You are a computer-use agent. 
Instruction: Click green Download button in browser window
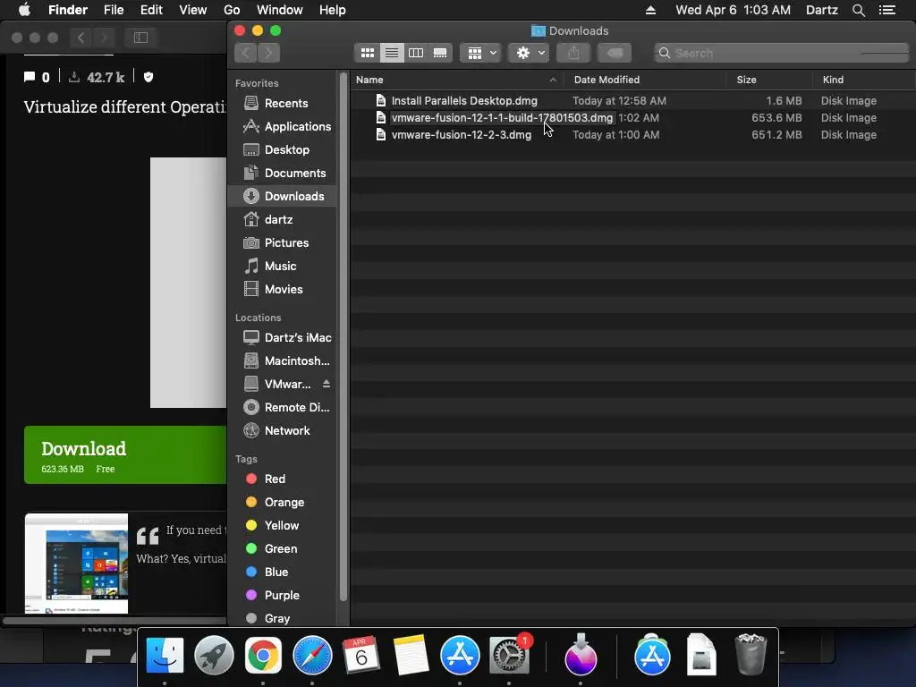125,455
